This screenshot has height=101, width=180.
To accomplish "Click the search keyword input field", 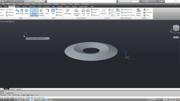I will (x=129, y=1).
